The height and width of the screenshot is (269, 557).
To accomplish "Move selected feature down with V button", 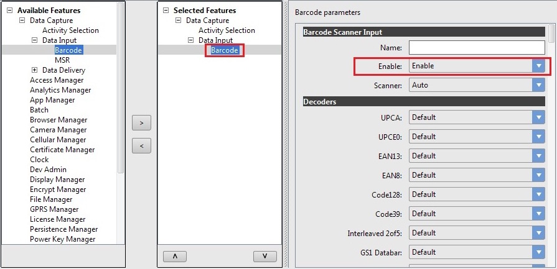I will point(264,256).
